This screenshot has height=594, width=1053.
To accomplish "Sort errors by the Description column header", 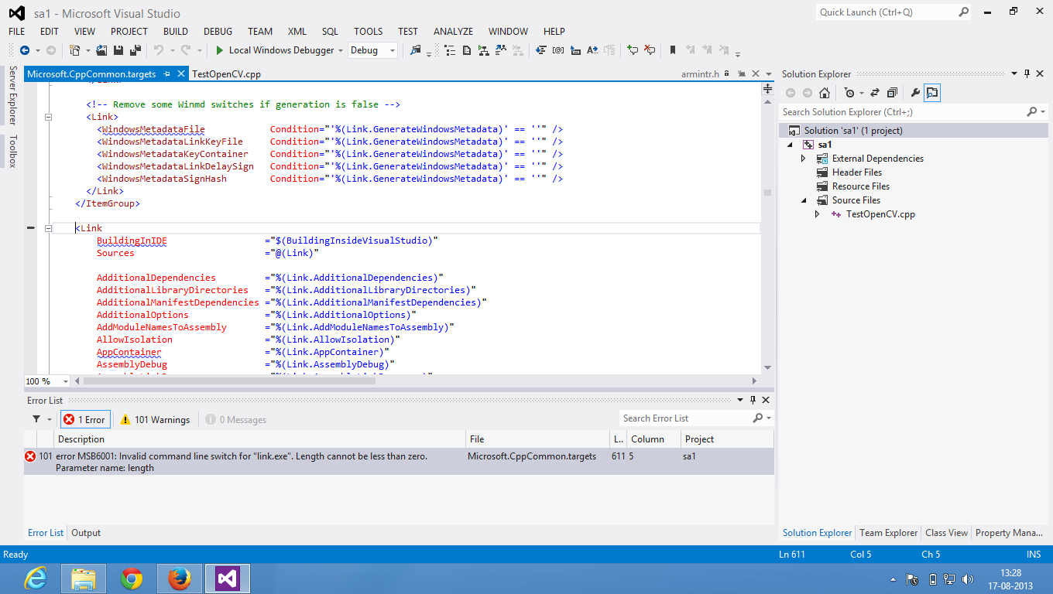I will pos(259,439).
